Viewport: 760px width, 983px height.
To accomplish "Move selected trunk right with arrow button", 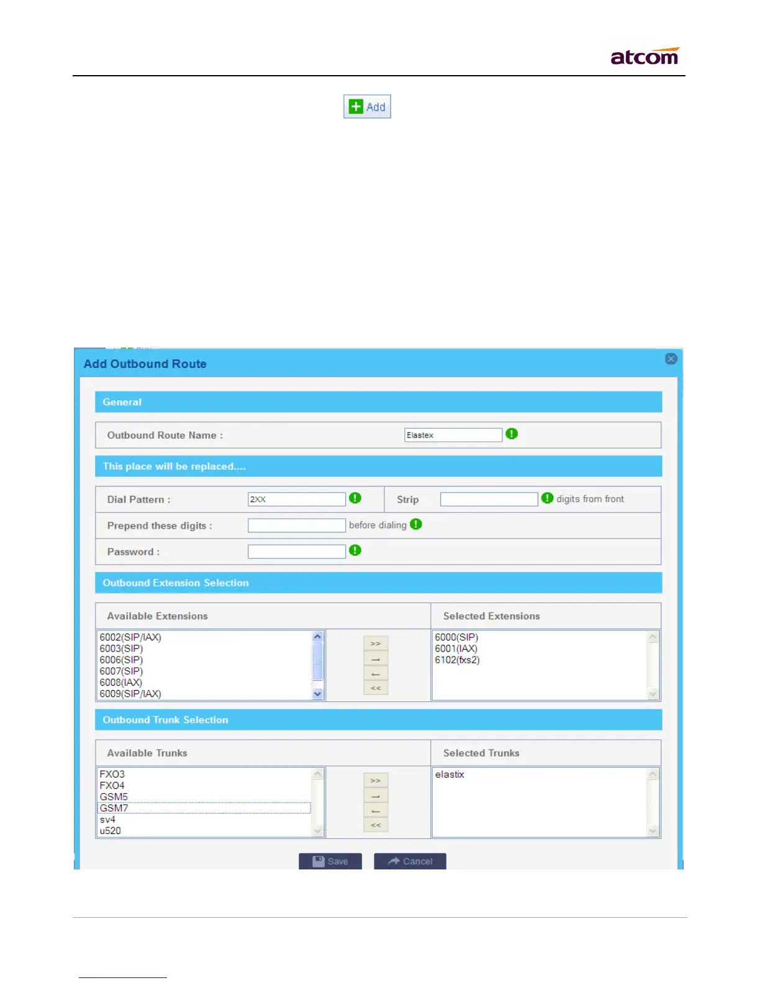I will point(376,796).
